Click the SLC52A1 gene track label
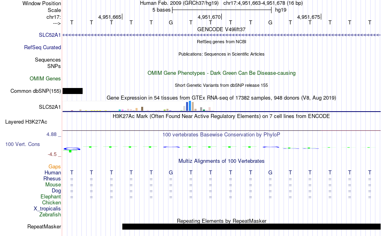This screenshot has width=381, height=236. [x=50, y=35]
